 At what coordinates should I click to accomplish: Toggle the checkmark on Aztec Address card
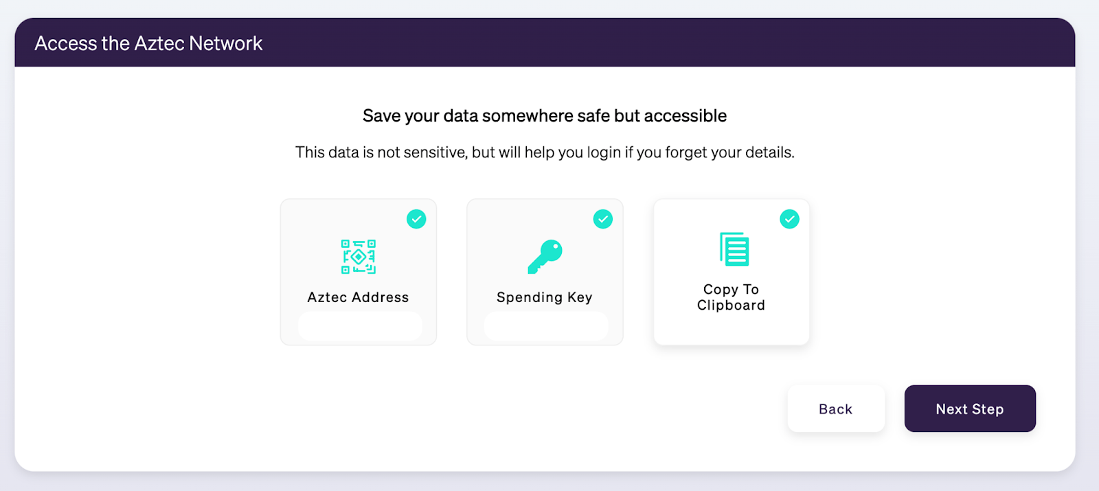[x=416, y=219]
